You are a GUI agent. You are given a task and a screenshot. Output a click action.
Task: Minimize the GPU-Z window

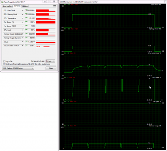44,2
